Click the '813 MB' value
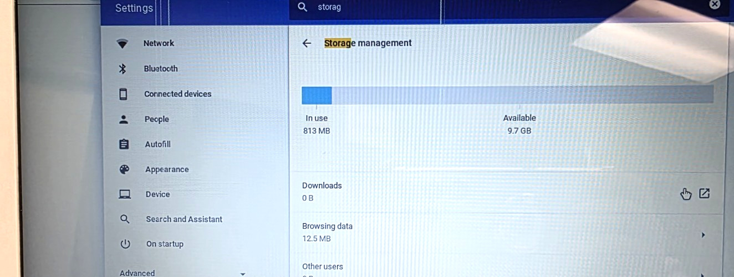 317,131
